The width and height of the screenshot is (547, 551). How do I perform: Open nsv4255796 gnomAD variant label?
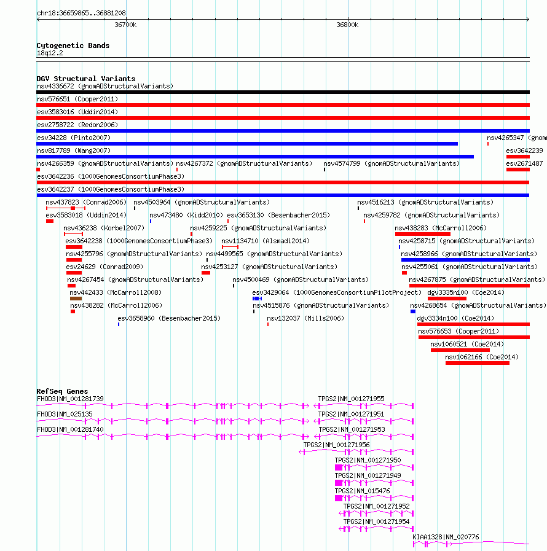(134, 254)
